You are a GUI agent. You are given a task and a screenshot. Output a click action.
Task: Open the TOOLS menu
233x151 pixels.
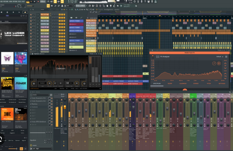[19, 1]
